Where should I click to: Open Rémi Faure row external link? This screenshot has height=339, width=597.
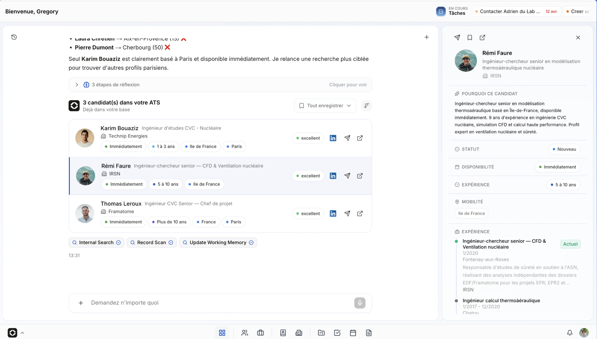point(360,176)
